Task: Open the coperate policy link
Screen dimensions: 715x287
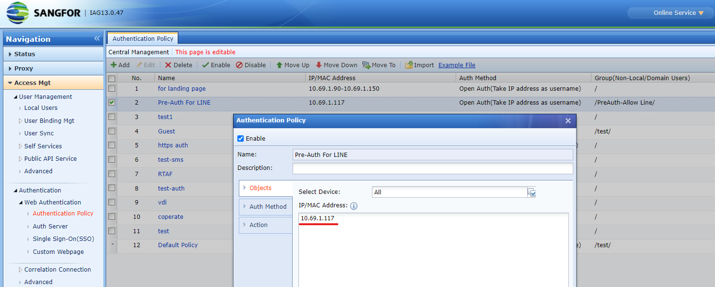Action: [x=171, y=217]
